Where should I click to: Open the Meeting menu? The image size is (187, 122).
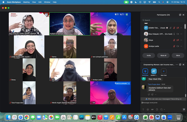point(26,2)
